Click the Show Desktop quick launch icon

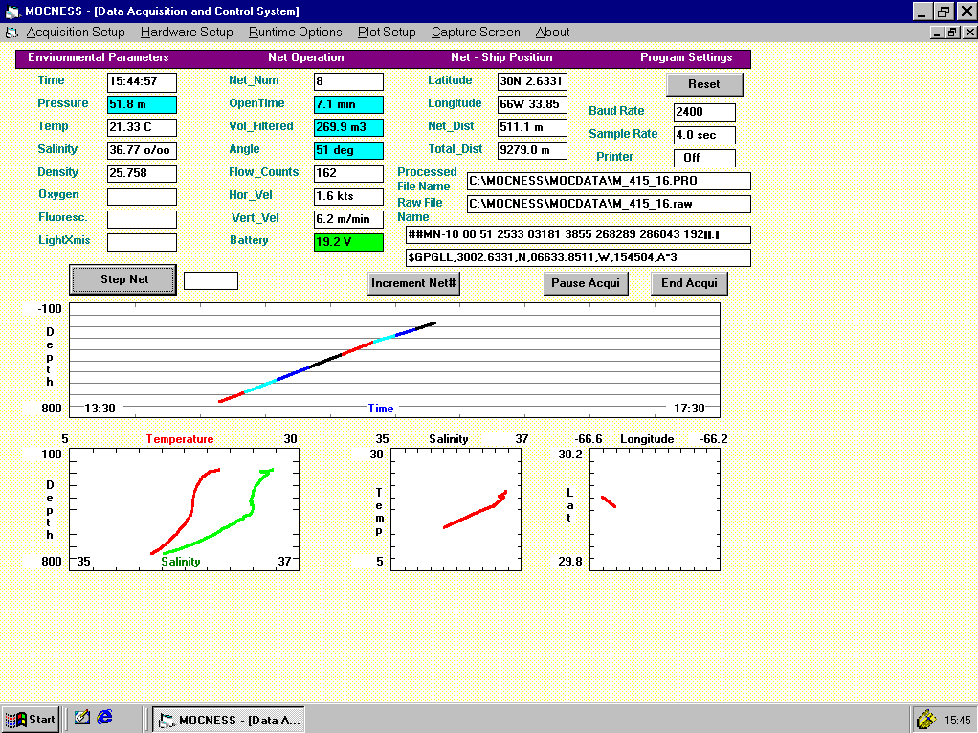82,717
